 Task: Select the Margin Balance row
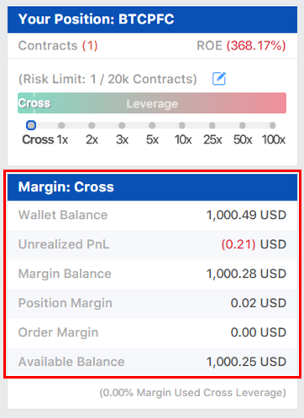point(152,274)
